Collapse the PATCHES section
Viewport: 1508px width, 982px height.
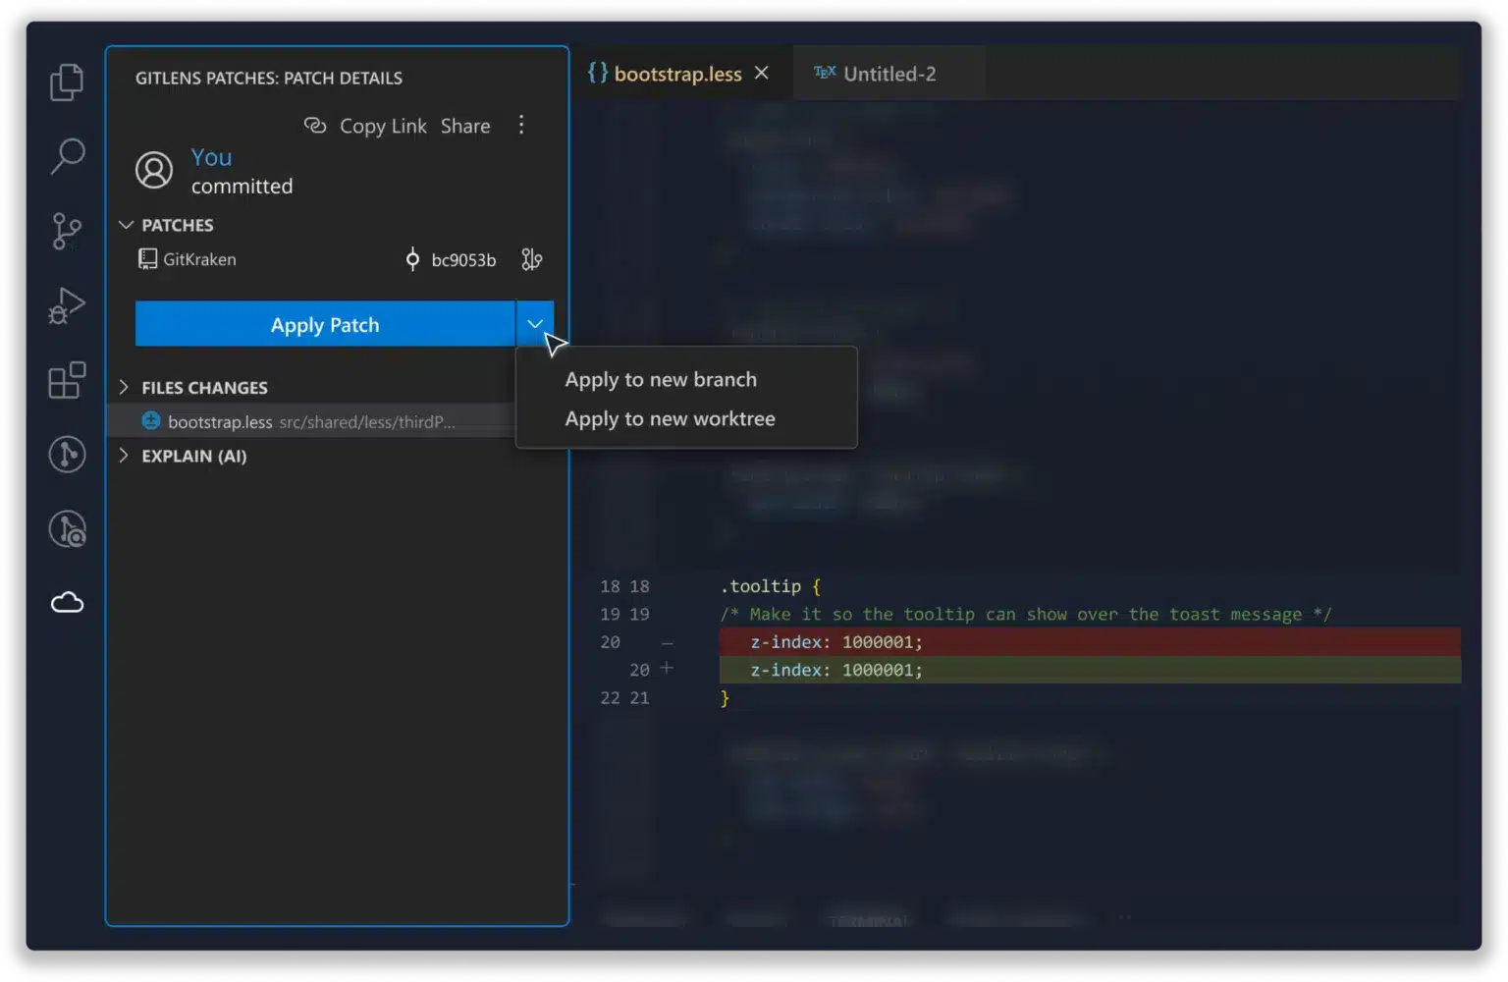tap(126, 225)
